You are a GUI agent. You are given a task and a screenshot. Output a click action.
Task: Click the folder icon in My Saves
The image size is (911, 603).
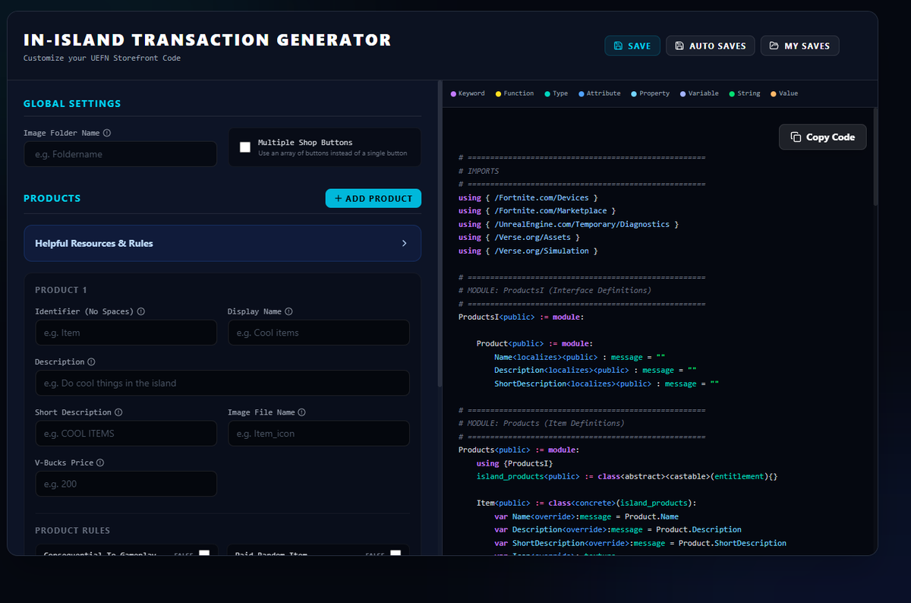774,46
